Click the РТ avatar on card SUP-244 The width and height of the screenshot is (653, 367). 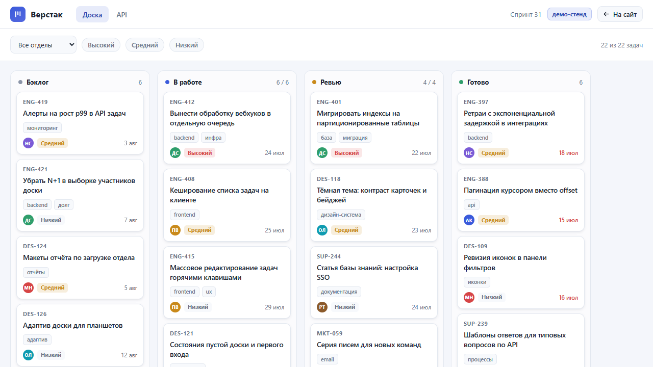tap(322, 307)
